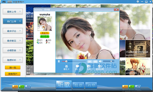Expand the 合唱歌曲 category
The height and width of the screenshot is (92, 153).
click(x=13, y=50)
